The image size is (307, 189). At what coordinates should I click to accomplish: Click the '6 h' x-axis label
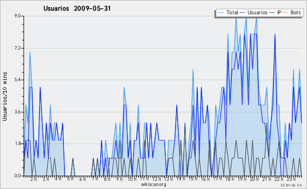[x=82, y=179]
